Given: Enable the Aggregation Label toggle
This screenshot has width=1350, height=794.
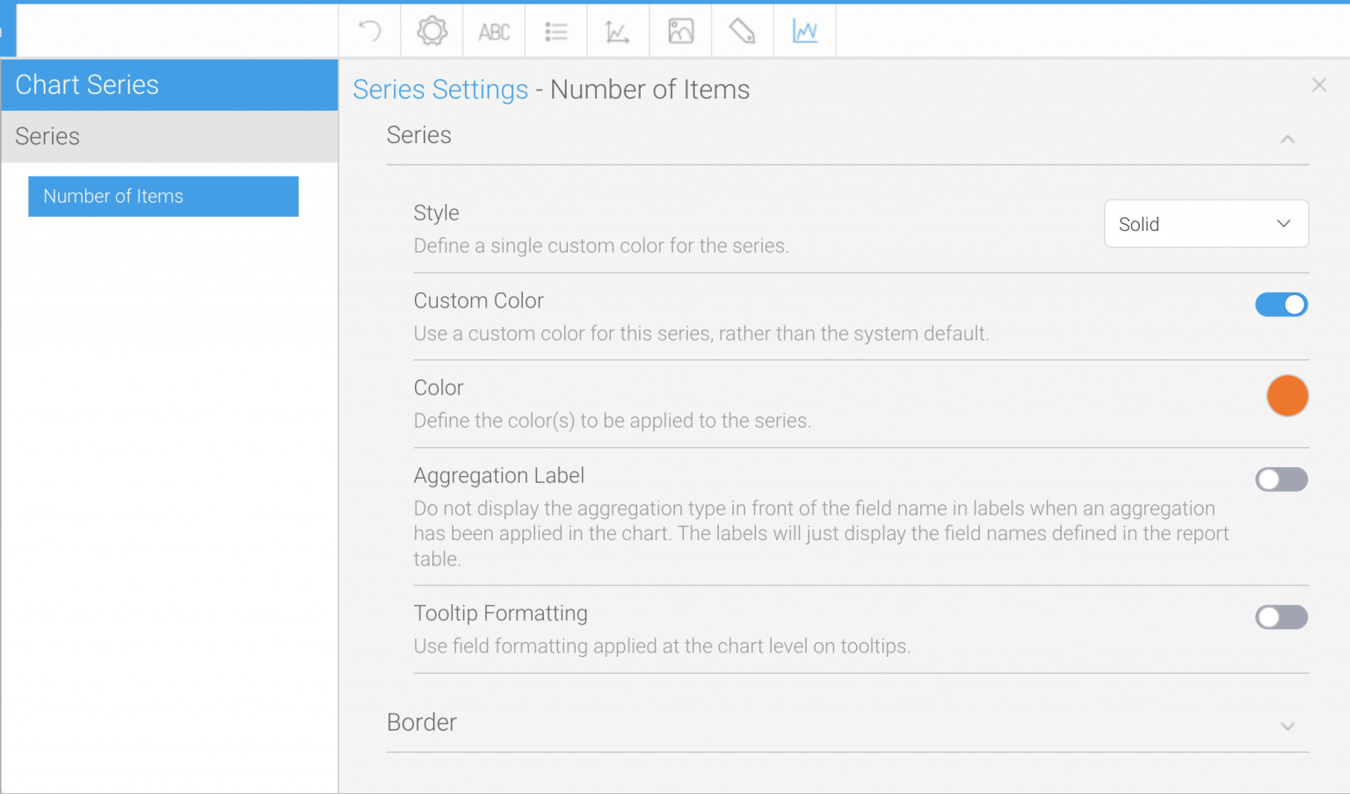Looking at the screenshot, I should (x=1281, y=480).
